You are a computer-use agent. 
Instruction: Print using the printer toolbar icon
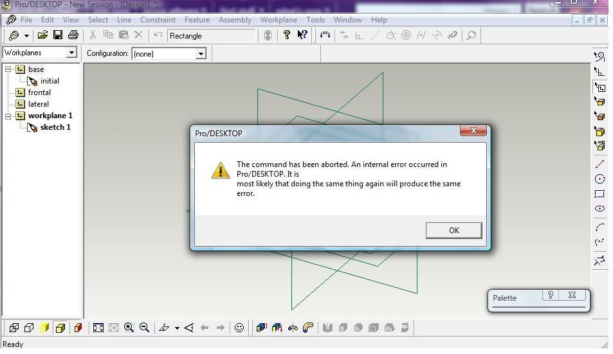coord(73,35)
